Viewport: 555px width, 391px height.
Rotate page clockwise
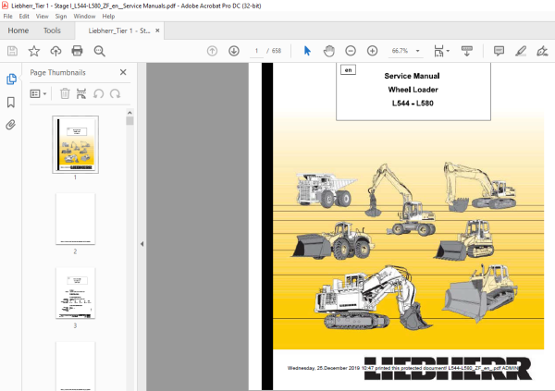pyautogui.click(x=115, y=93)
